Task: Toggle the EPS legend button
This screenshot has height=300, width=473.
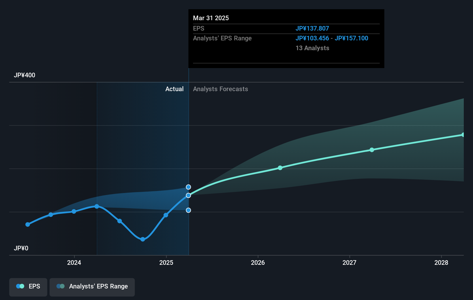Action: pos(28,287)
